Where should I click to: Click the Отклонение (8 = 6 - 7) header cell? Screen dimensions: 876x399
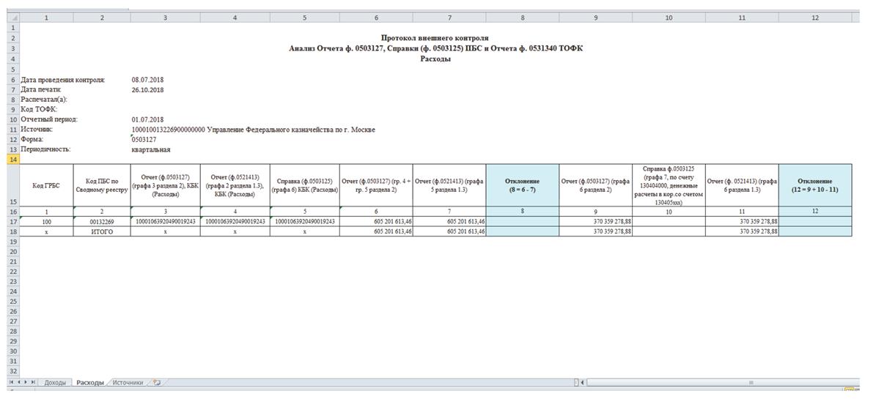[x=522, y=186]
